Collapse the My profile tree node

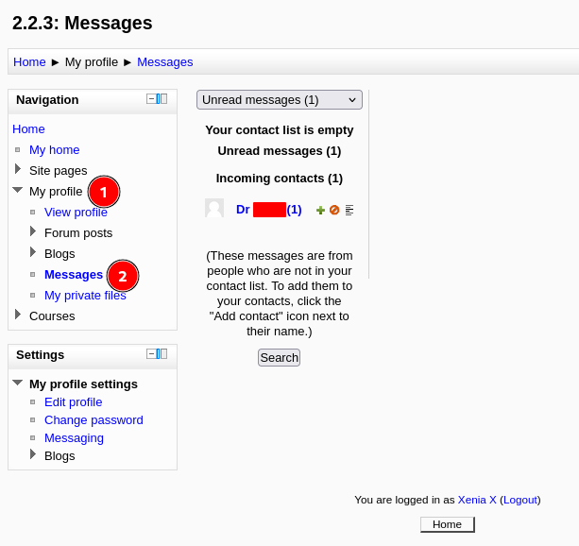[17, 190]
